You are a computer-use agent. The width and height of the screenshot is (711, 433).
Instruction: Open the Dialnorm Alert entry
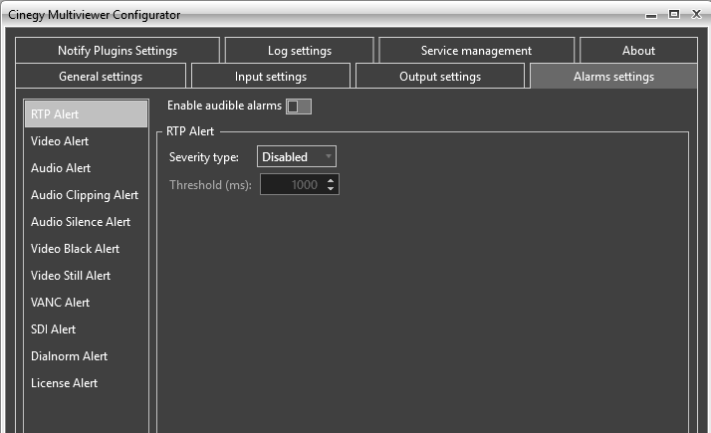tap(87, 356)
